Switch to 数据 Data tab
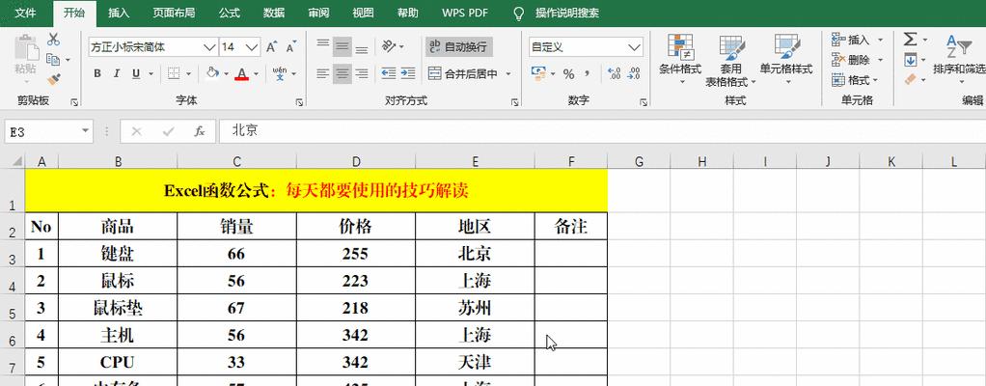This screenshot has height=386, width=986. tap(274, 13)
